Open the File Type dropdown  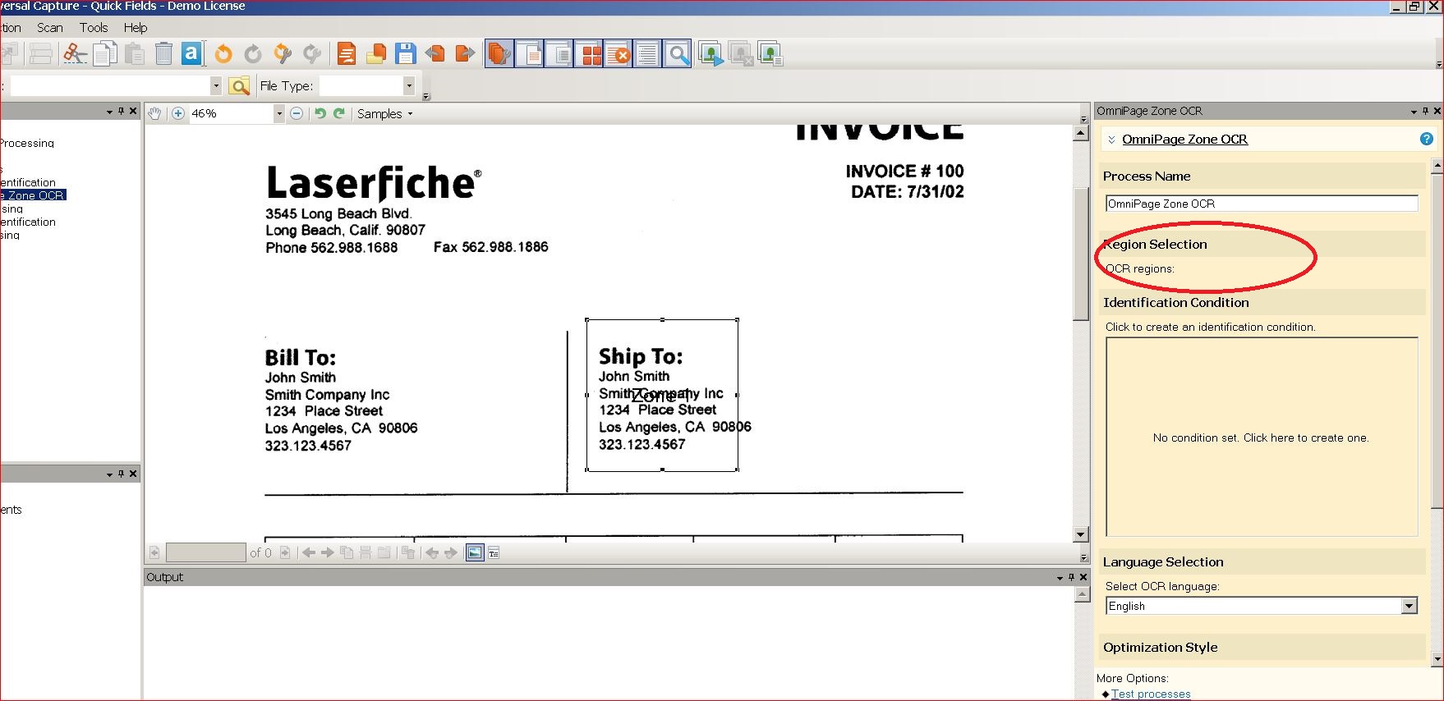point(408,85)
